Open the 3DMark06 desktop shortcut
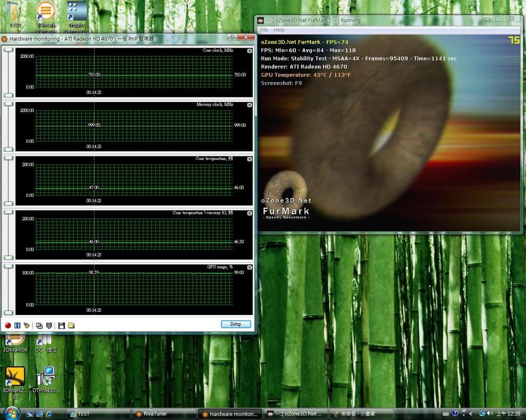 click(x=14, y=342)
